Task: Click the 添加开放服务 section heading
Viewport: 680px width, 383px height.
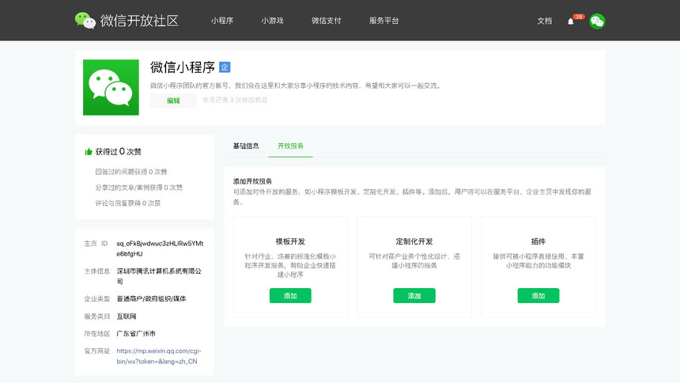Action: (x=252, y=181)
